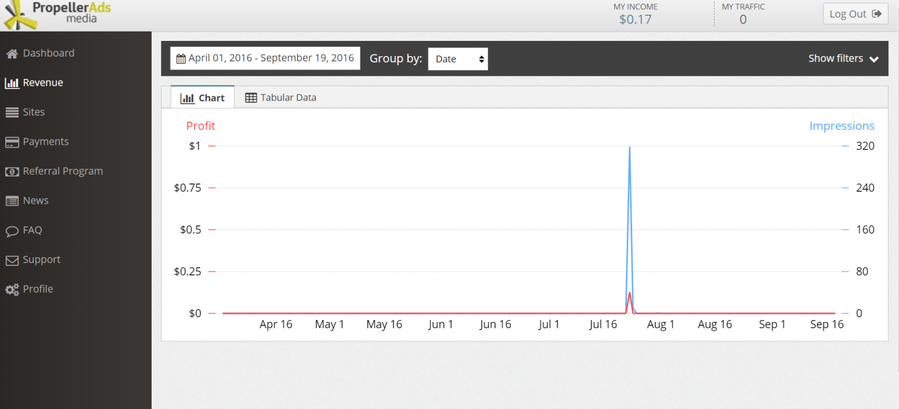Click the Profile gears icon
Screen dimensions: 899x409
pos(12,289)
